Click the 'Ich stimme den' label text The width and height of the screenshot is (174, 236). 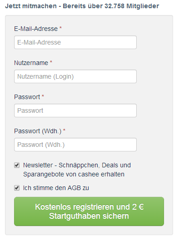[45, 188]
